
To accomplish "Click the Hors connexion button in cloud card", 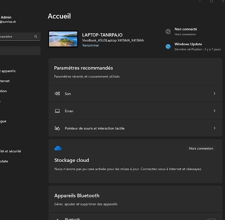I will 201,148.
